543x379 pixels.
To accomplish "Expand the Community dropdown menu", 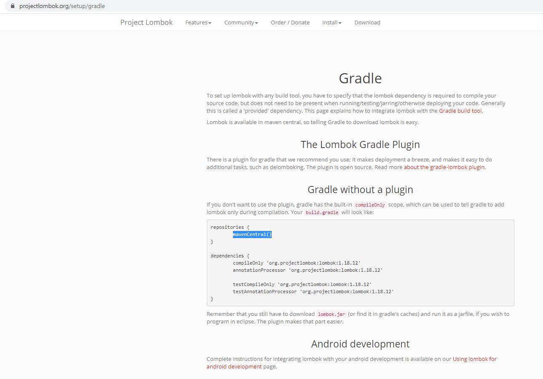I will [x=241, y=23].
